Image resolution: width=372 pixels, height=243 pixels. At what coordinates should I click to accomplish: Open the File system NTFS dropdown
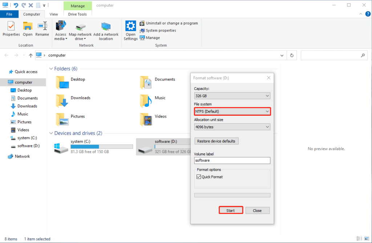coord(232,111)
